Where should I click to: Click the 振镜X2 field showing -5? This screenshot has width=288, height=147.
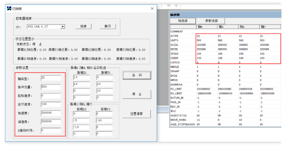(x=81, y=120)
